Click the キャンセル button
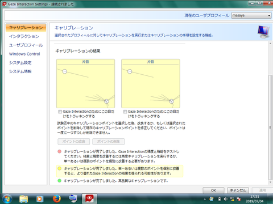This screenshot has width=273, height=204. click(x=238, y=190)
